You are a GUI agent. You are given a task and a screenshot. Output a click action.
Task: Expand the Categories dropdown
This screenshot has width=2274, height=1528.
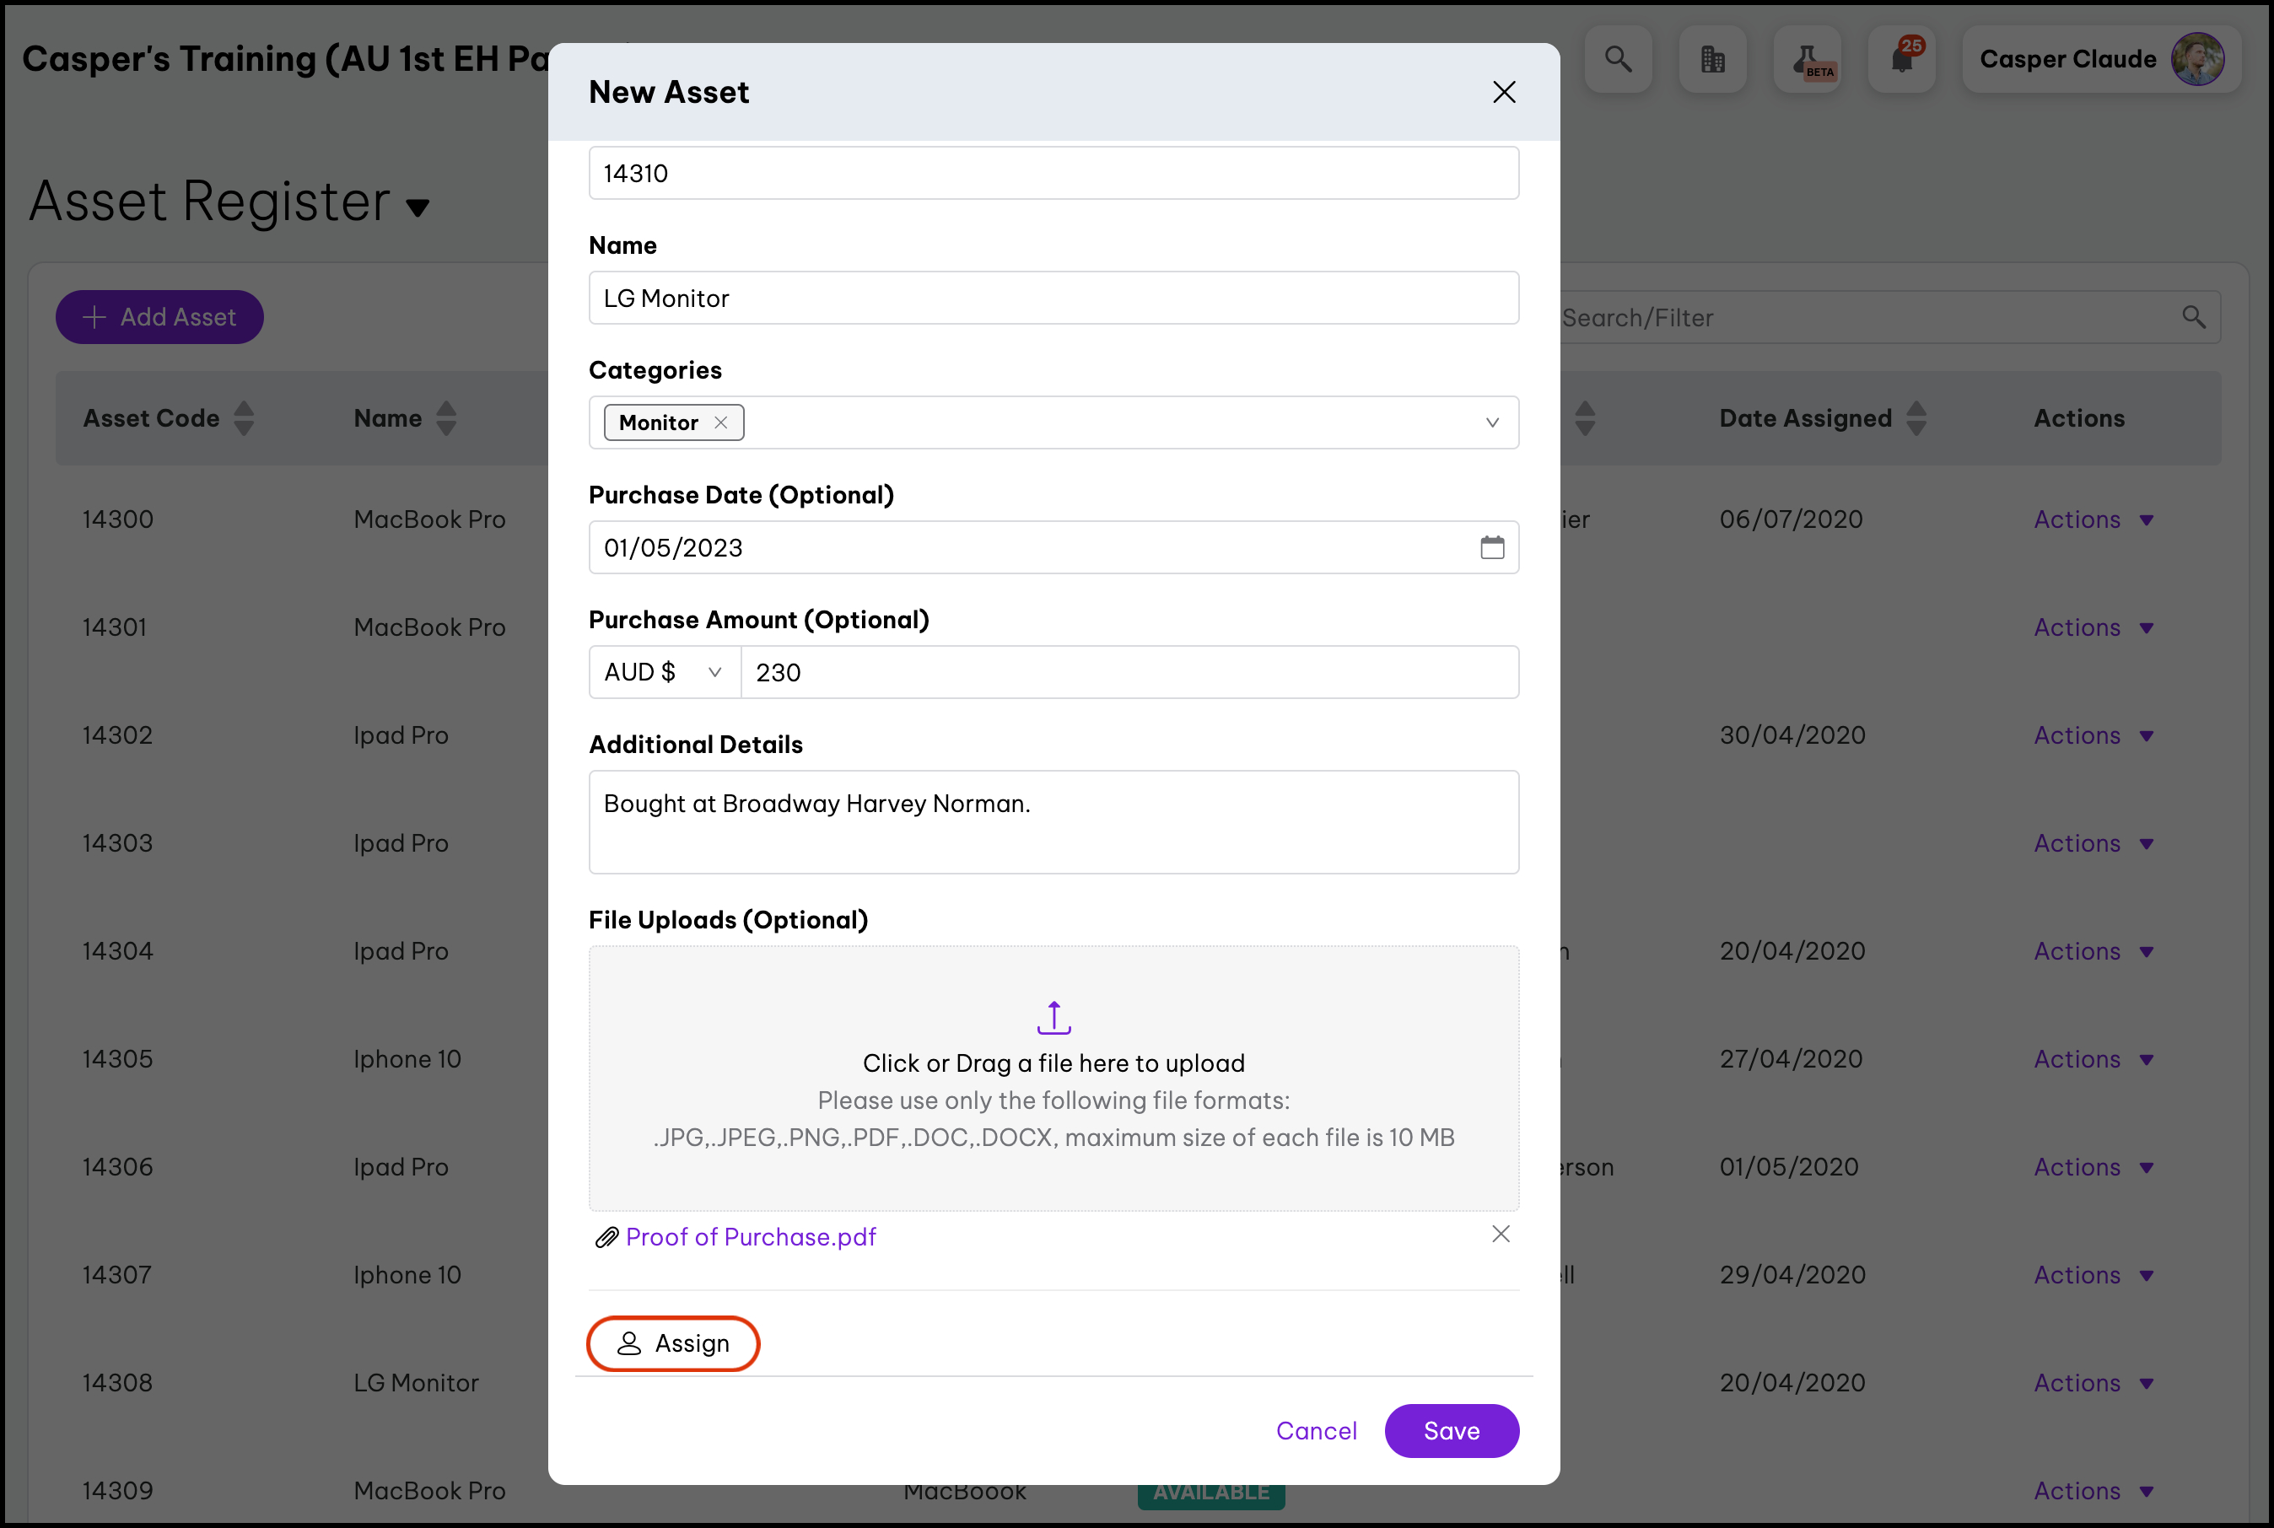(x=1491, y=422)
